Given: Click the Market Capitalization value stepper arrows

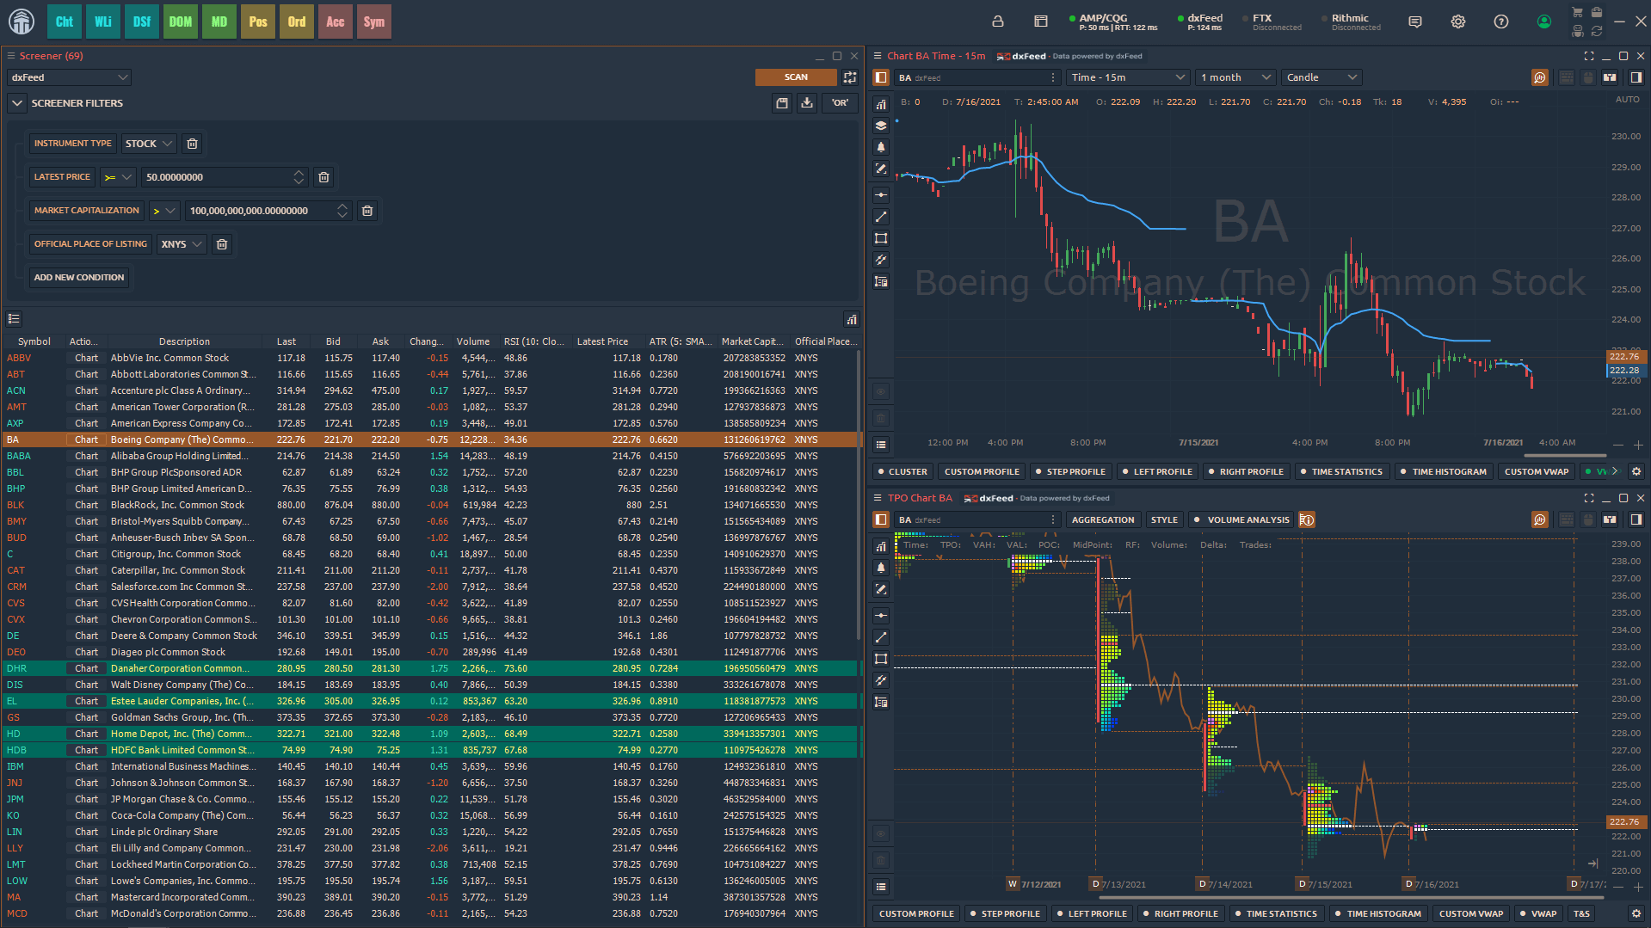Looking at the screenshot, I should coord(342,211).
